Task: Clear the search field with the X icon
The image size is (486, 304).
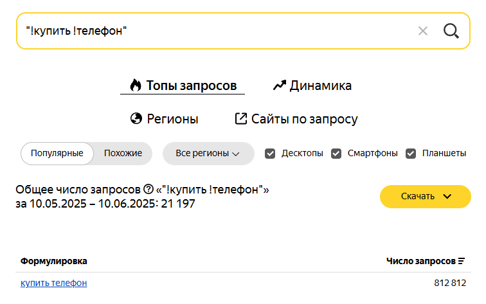Action: 423,31
